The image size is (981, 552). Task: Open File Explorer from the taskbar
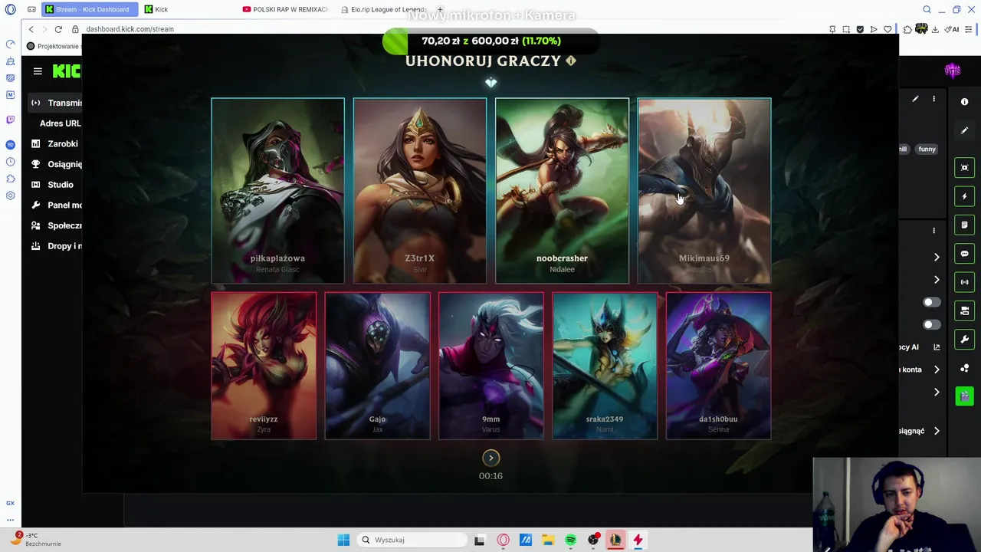coord(548,540)
